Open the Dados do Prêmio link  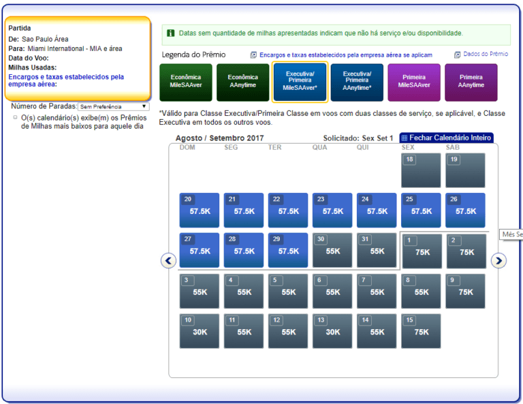(x=485, y=55)
